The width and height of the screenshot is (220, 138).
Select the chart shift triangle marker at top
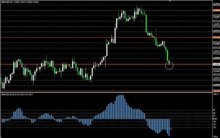(170, 1)
